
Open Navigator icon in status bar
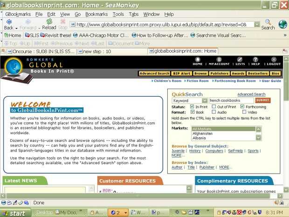click(3, 203)
